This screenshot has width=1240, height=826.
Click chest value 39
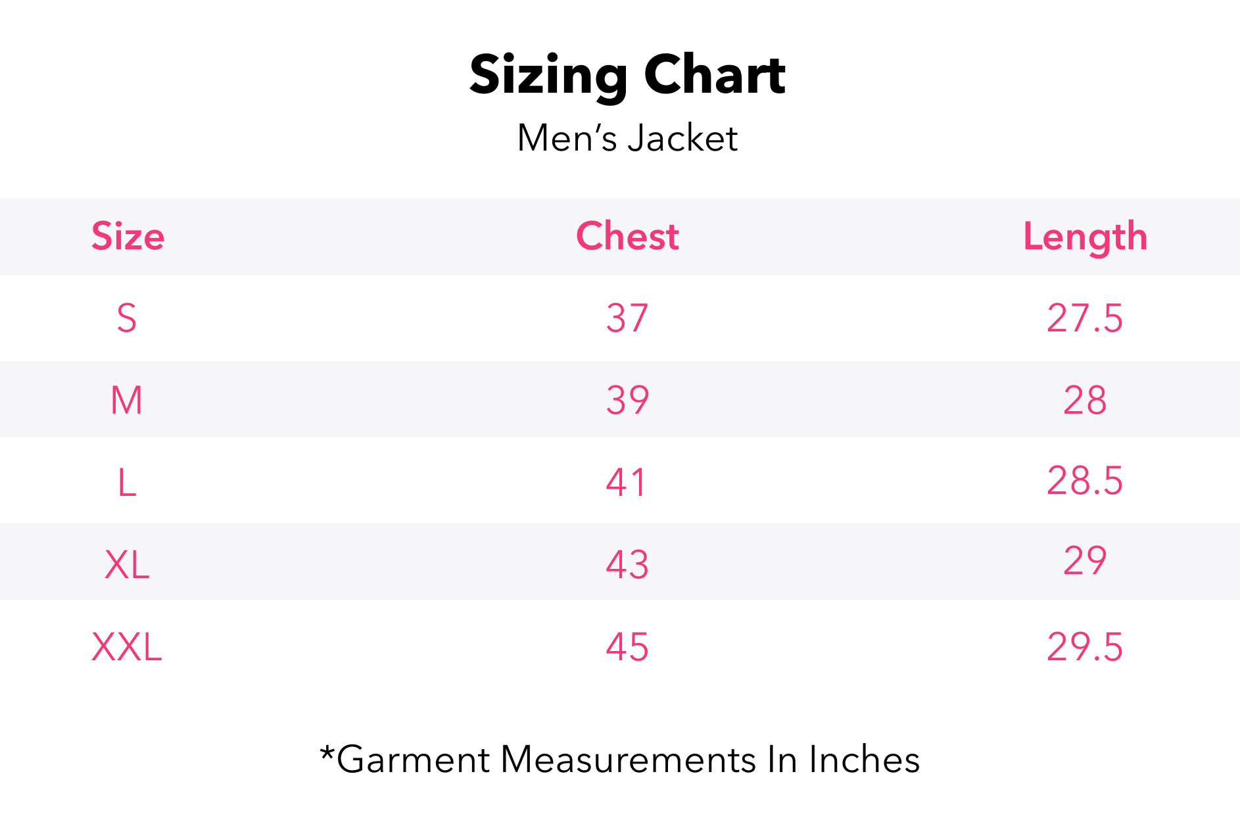[x=627, y=400]
